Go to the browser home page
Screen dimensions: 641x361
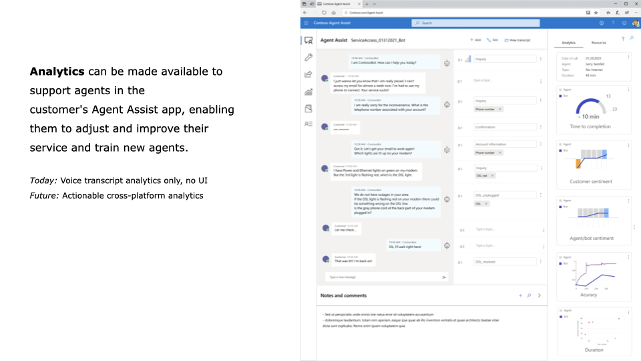click(x=334, y=13)
